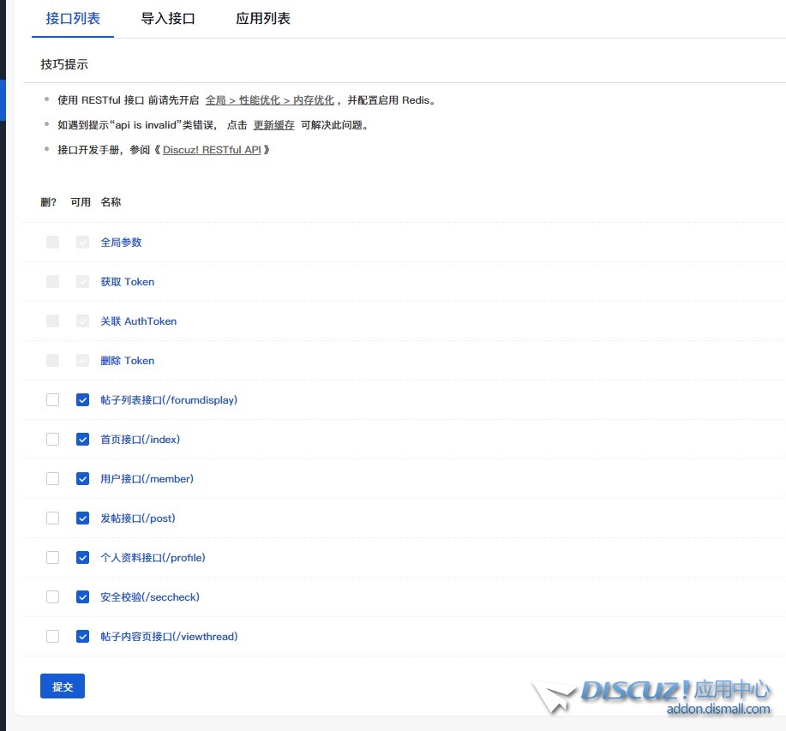Open the 关联 AuthToken interface
The width and height of the screenshot is (786, 731).
coord(138,321)
